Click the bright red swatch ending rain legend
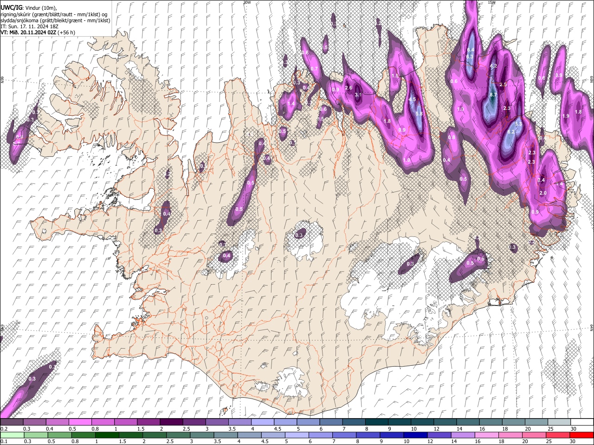The width and height of the screenshot is (594, 445). [x=581, y=435]
